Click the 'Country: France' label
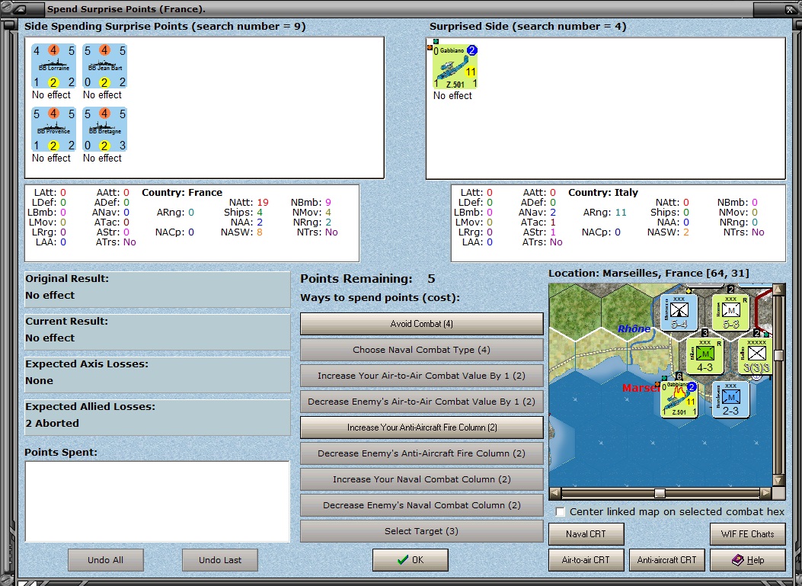 (182, 193)
